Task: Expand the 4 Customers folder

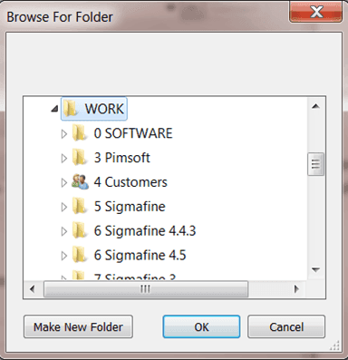Action: pyautogui.click(x=63, y=182)
